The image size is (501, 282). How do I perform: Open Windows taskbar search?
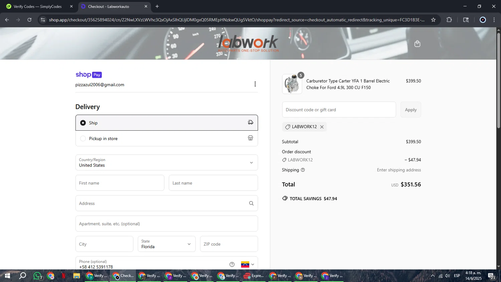pyautogui.click(x=22, y=276)
